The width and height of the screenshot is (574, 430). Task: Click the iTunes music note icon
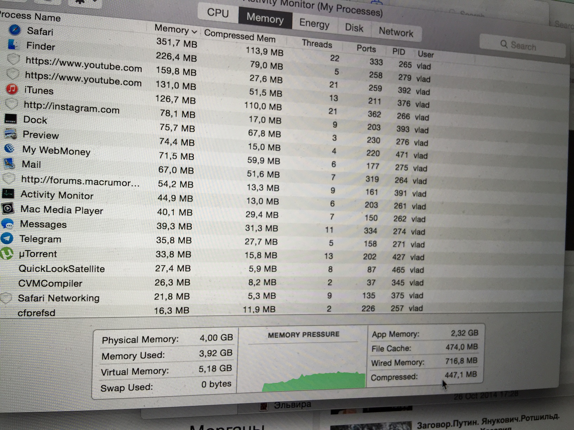click(x=12, y=89)
